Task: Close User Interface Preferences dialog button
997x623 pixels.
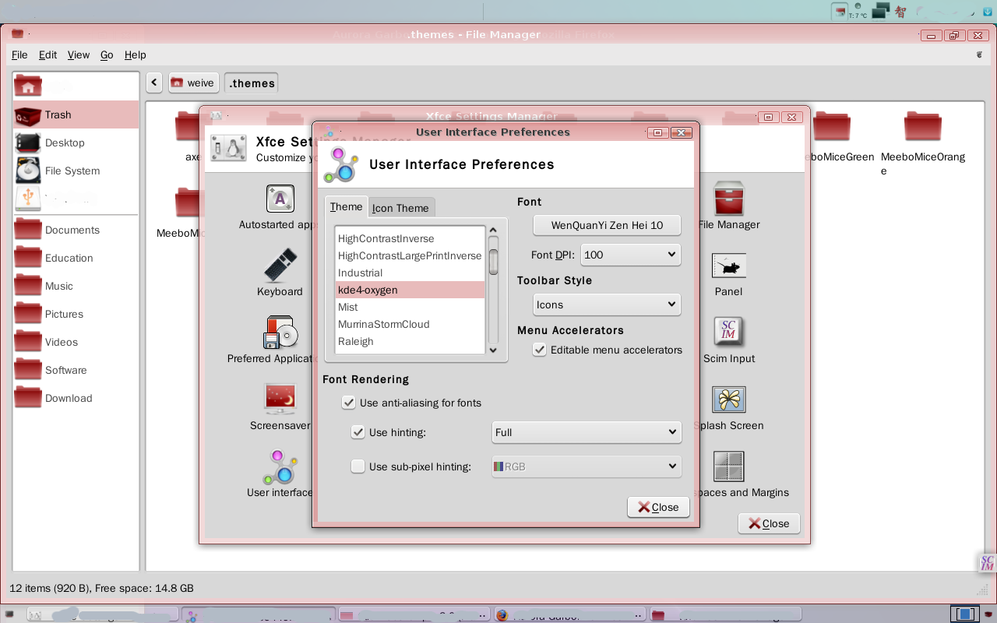Action: 658,507
